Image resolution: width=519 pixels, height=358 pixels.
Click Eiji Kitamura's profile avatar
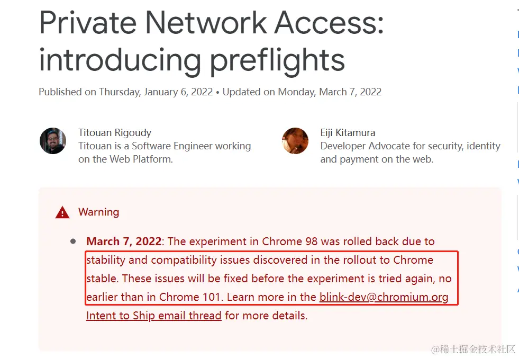pyautogui.click(x=295, y=141)
